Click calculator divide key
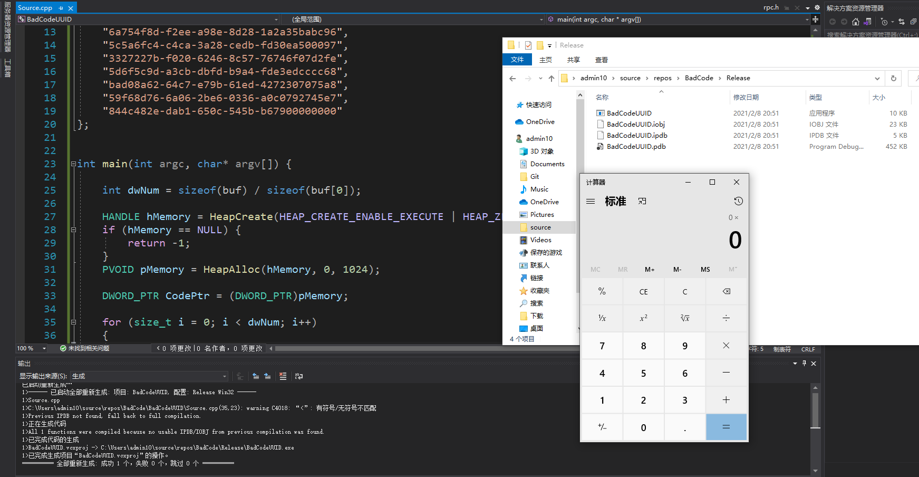 [x=726, y=318]
